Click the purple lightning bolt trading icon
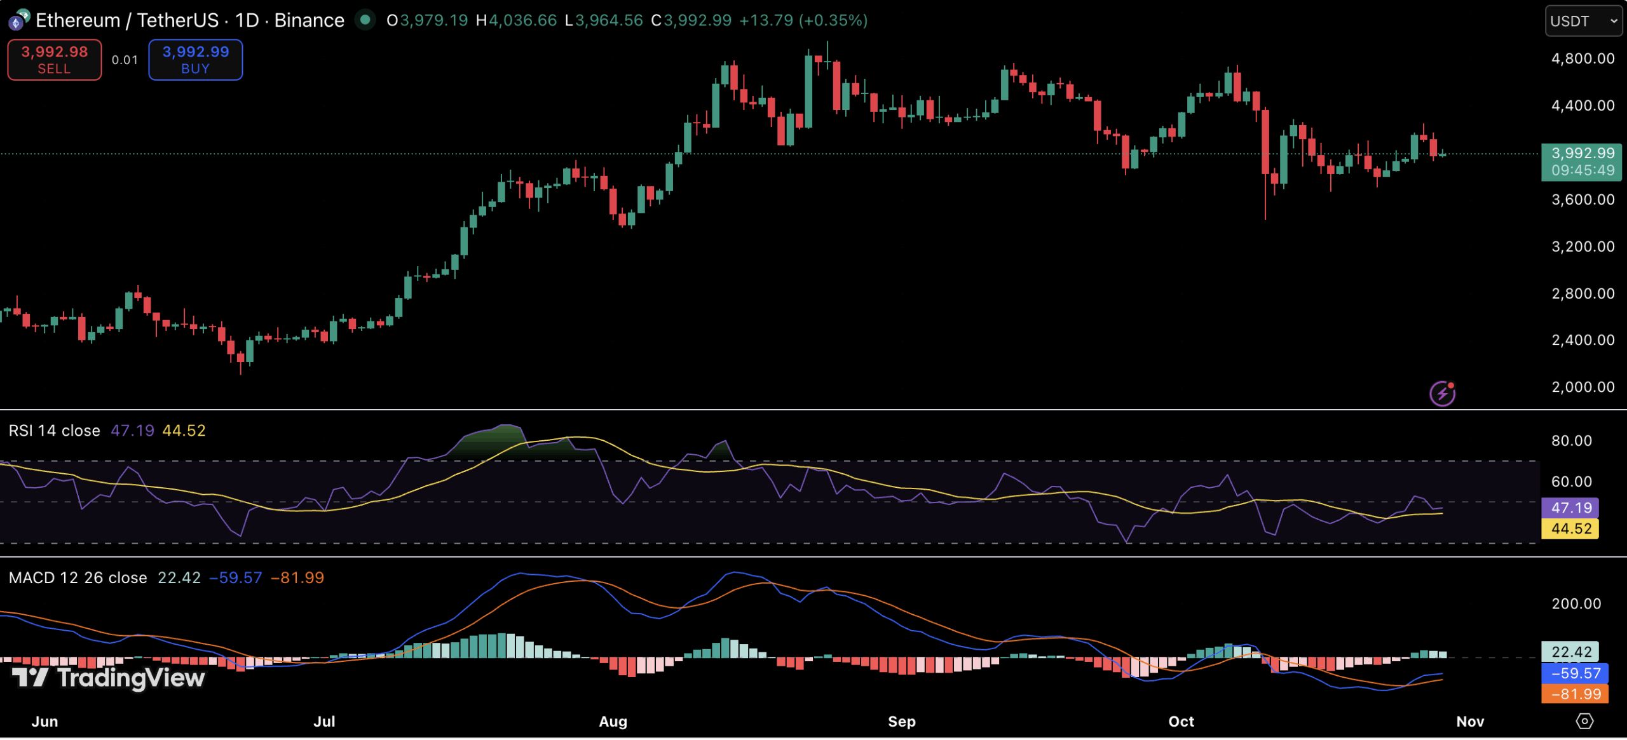Screen dimensions: 1627x740 1443,394
